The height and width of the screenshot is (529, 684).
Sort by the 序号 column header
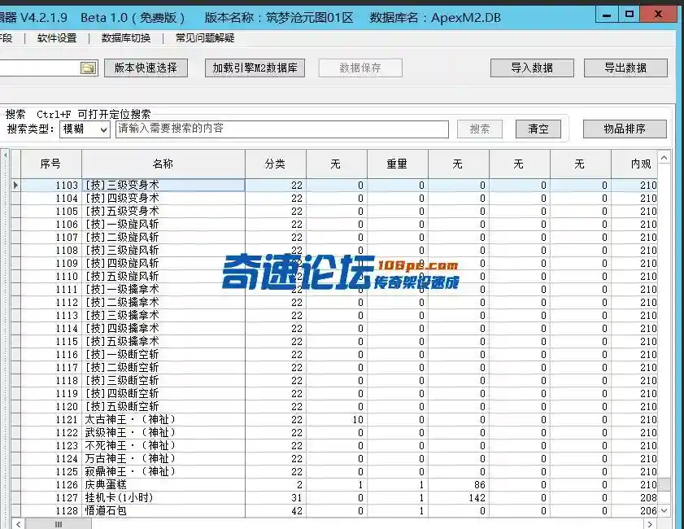click(x=51, y=164)
